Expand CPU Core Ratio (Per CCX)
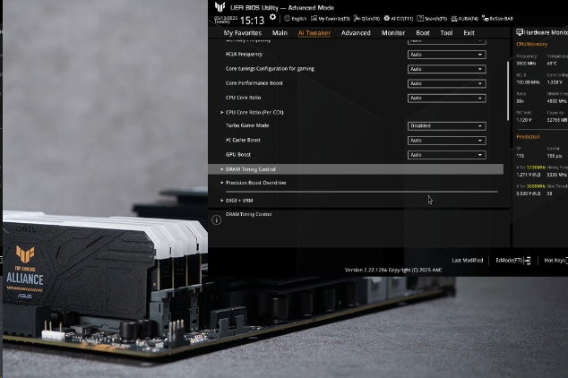The height and width of the screenshot is (378, 568). point(254,112)
